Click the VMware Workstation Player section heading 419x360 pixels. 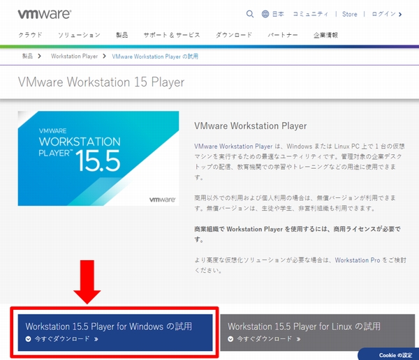click(x=251, y=126)
